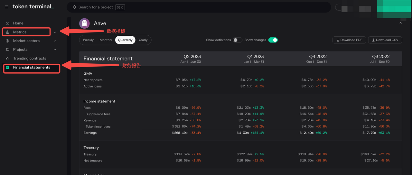
Task: Open Metrics in sidebar
Action: (20, 32)
